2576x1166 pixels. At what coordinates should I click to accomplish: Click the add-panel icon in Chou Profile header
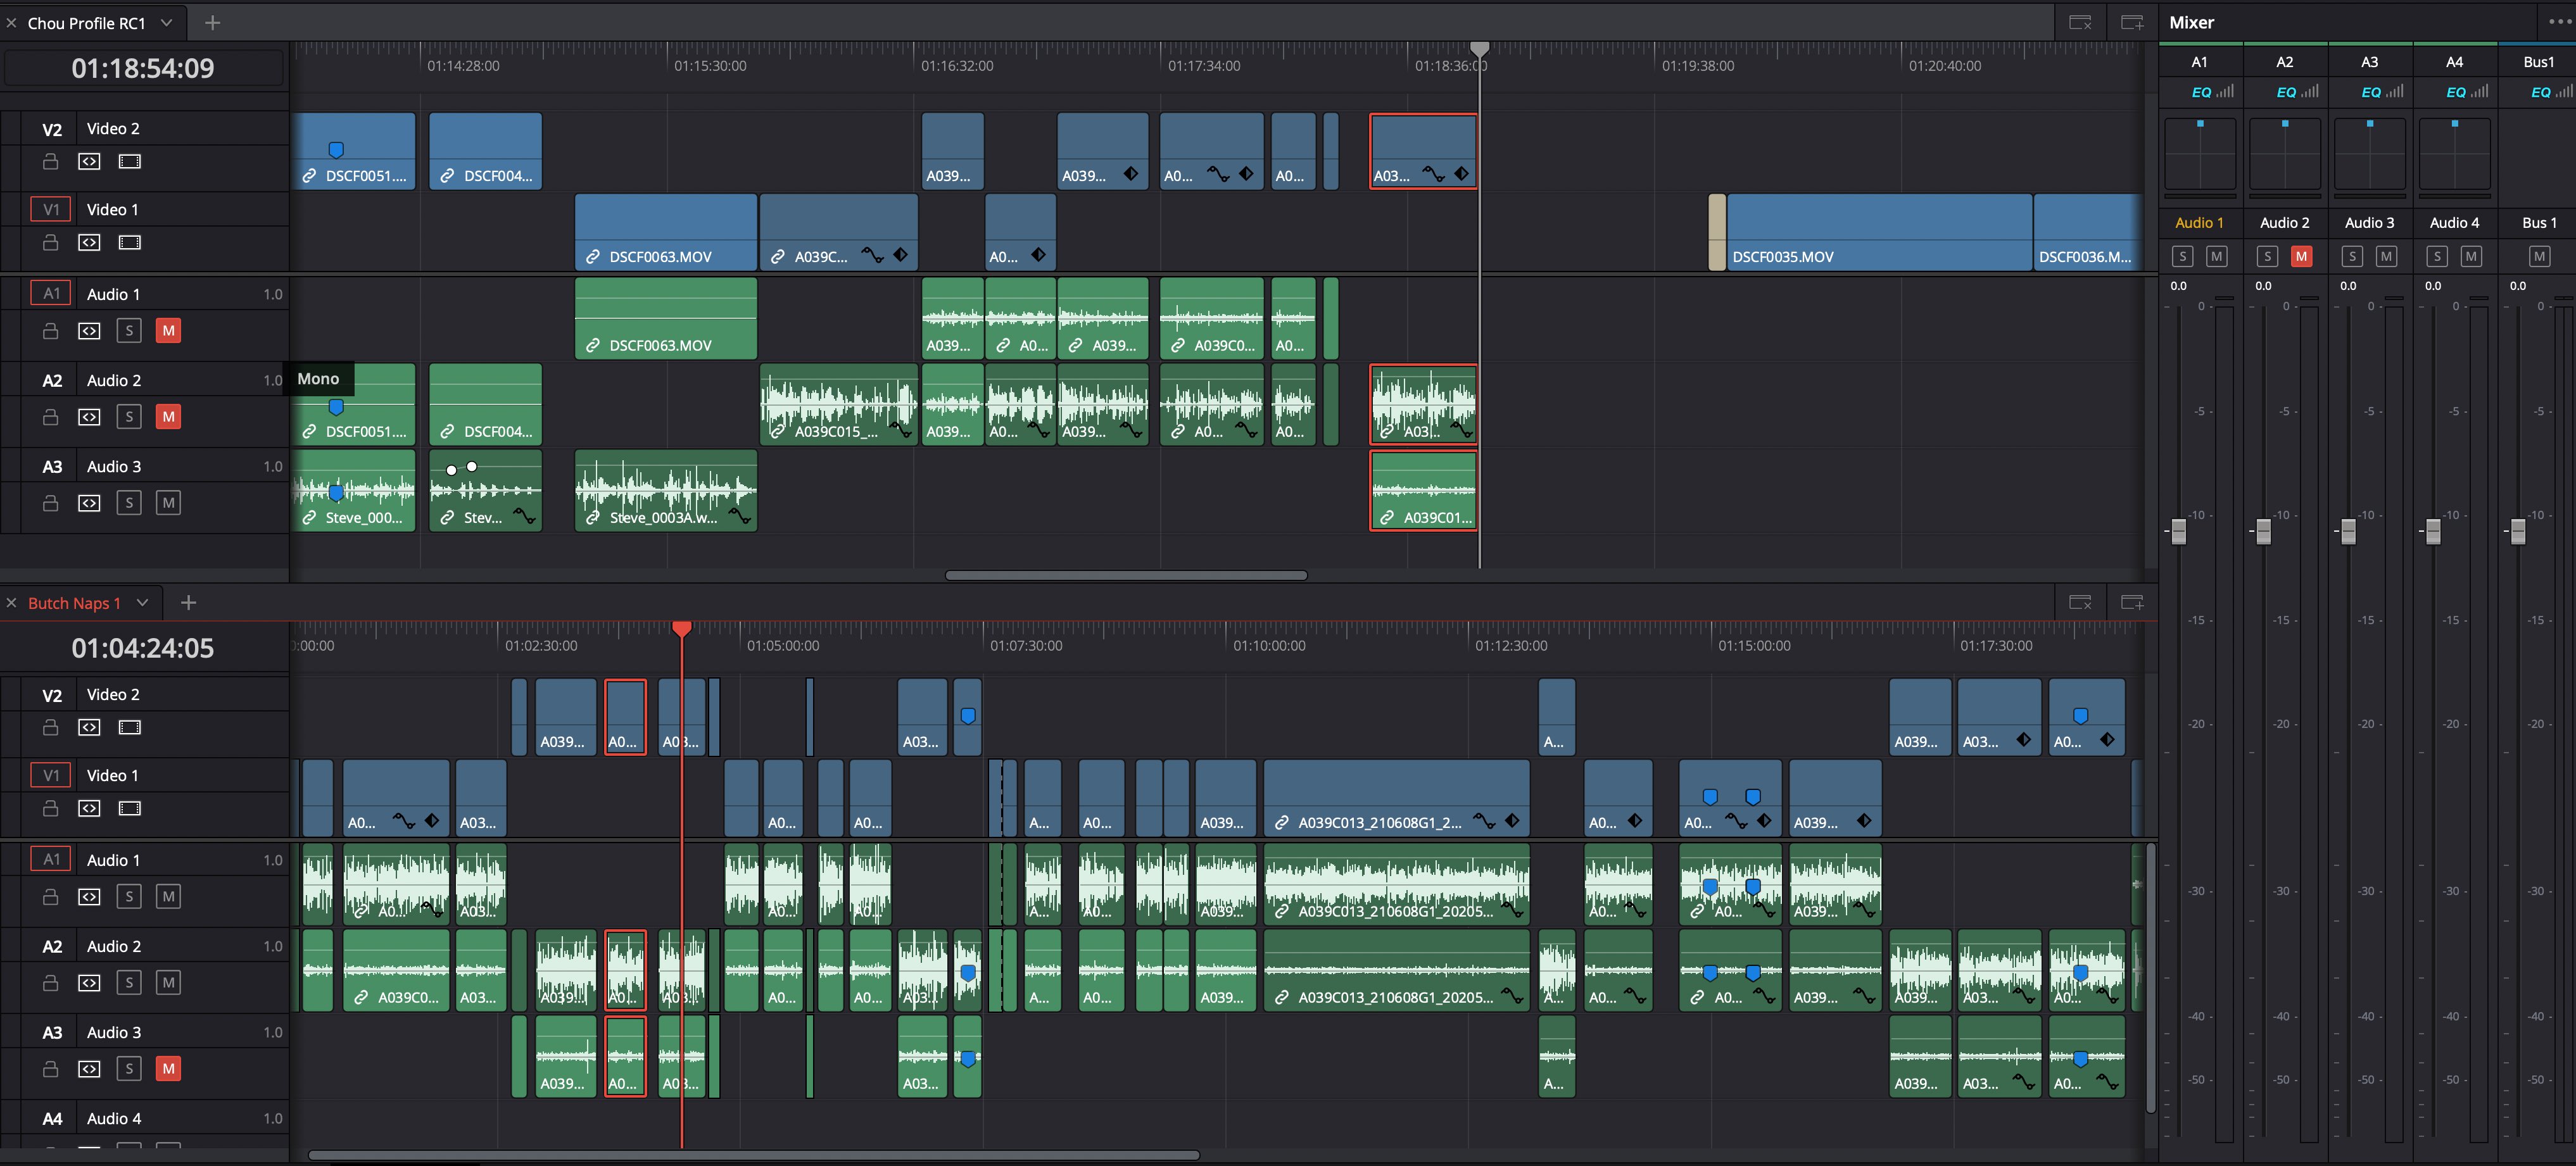[x=2132, y=22]
